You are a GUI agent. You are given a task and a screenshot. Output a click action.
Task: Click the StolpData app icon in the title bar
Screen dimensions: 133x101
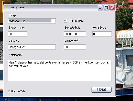click(x=6, y=8)
